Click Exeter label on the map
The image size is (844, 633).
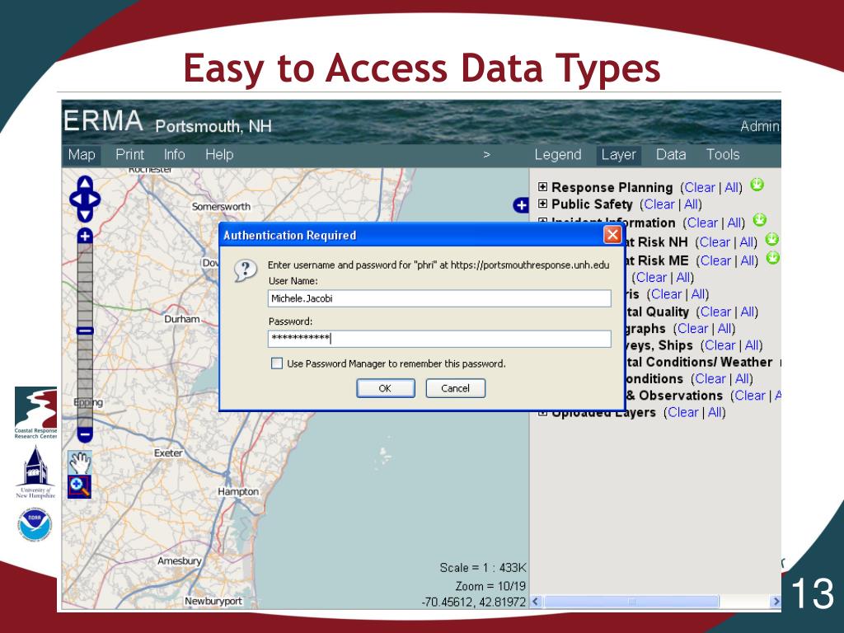coord(168,452)
